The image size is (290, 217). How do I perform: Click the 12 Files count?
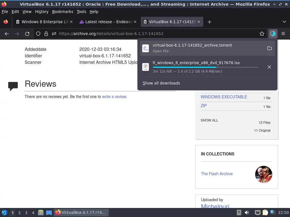(x=265, y=123)
